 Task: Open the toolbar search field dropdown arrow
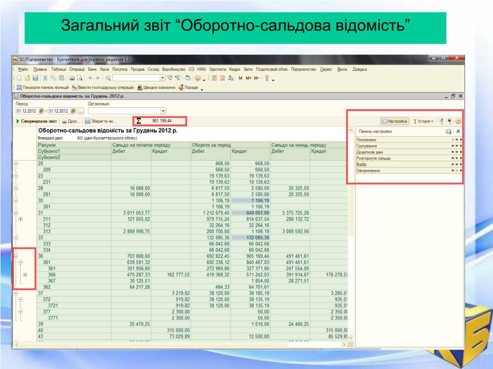pyautogui.click(x=162, y=78)
